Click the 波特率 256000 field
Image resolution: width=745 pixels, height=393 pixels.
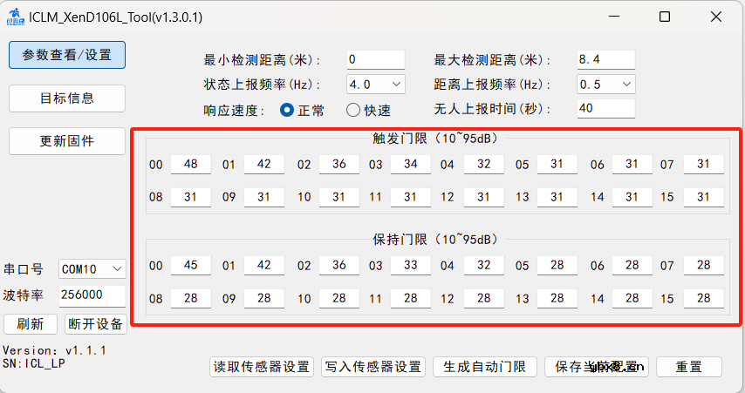pyautogui.click(x=92, y=295)
